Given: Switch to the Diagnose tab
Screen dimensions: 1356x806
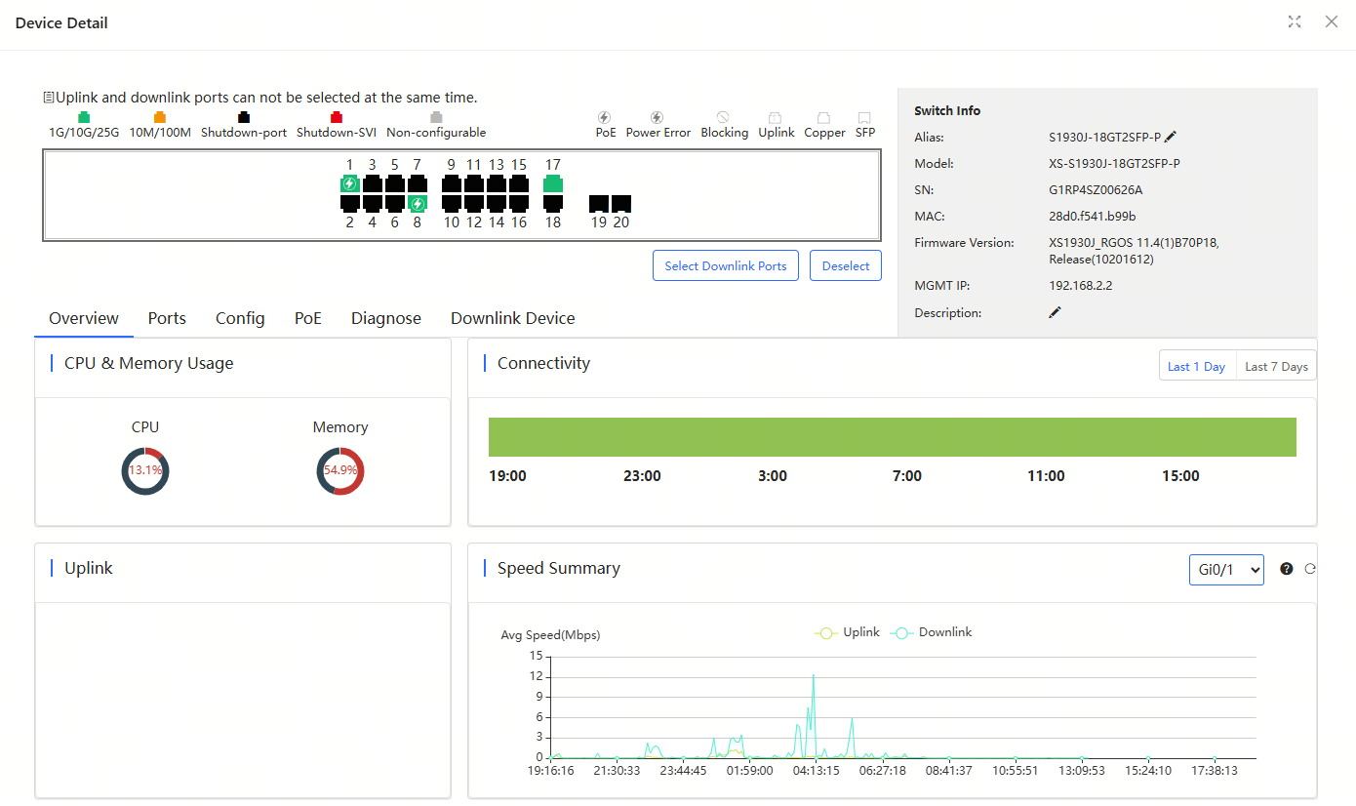Looking at the screenshot, I should [x=386, y=318].
